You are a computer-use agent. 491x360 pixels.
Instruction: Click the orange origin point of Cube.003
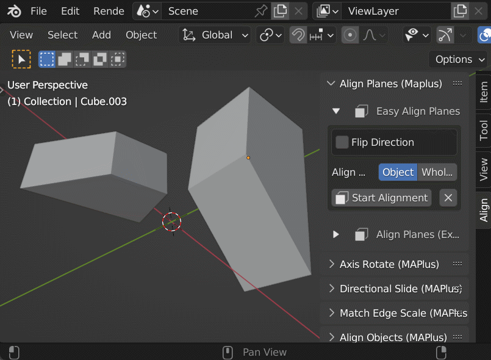(x=248, y=158)
